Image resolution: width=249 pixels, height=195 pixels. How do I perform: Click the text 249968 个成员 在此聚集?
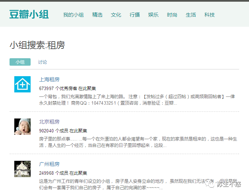pyautogui.click(x=63, y=173)
